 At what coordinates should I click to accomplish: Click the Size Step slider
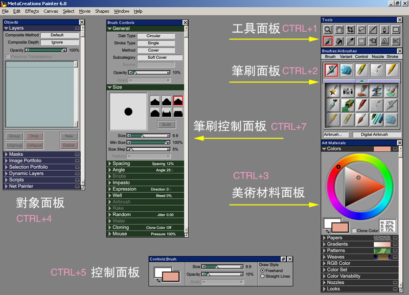click(x=148, y=149)
